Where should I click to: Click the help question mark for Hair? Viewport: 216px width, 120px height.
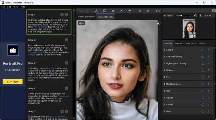coord(209,91)
